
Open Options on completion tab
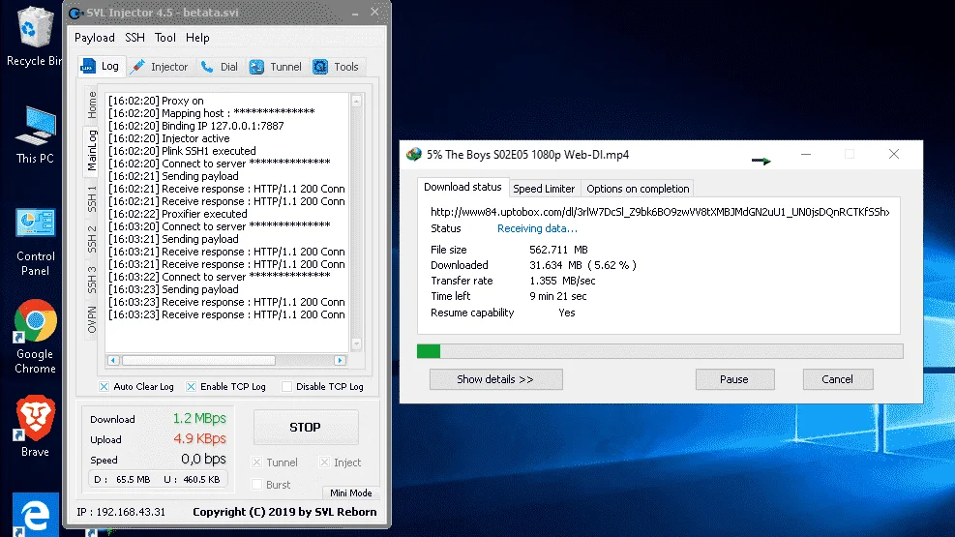point(638,189)
